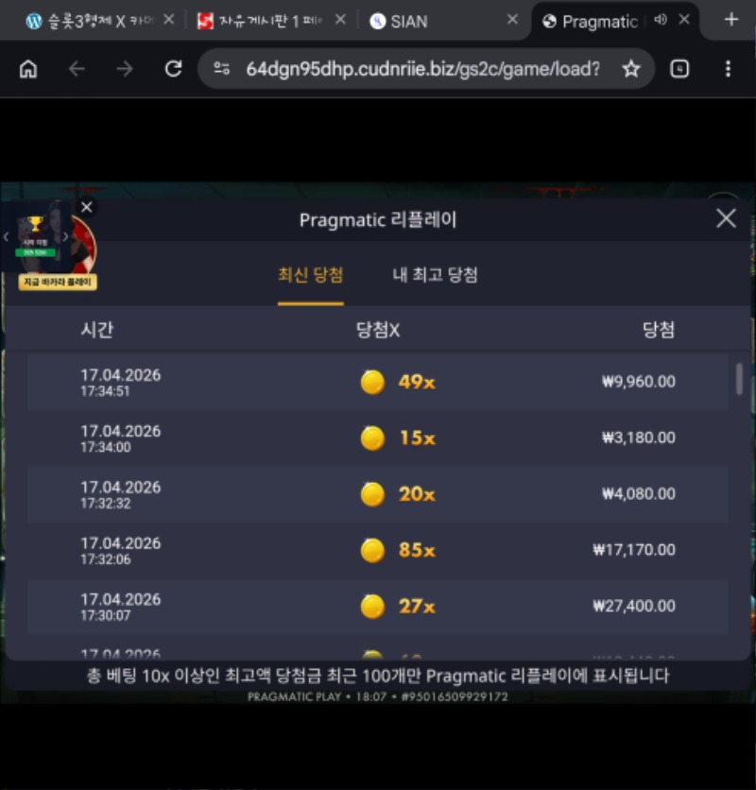This screenshot has height=790, width=756.
Task: Dismiss the baccarat promo banner
Action: pyautogui.click(x=87, y=207)
